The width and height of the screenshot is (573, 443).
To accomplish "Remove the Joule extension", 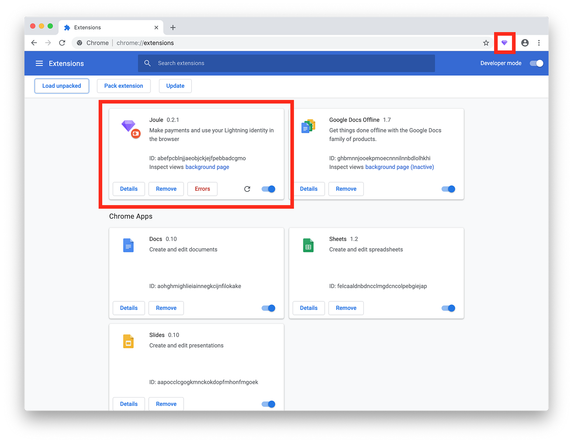I will click(x=166, y=189).
